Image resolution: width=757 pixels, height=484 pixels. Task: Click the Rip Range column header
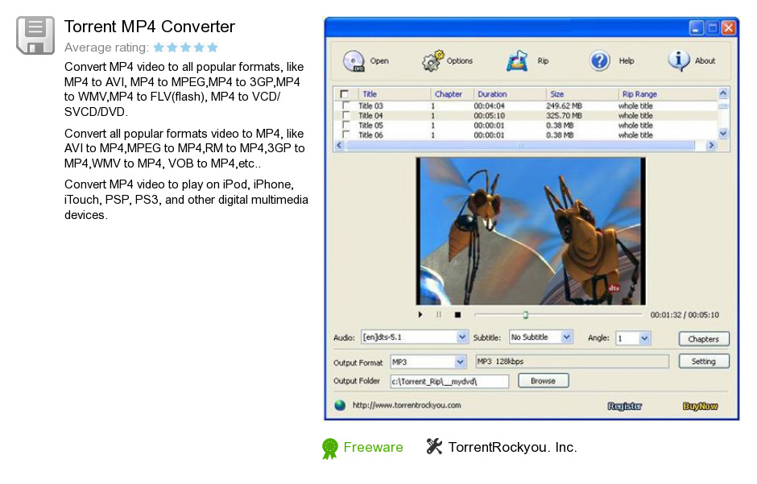coord(639,94)
